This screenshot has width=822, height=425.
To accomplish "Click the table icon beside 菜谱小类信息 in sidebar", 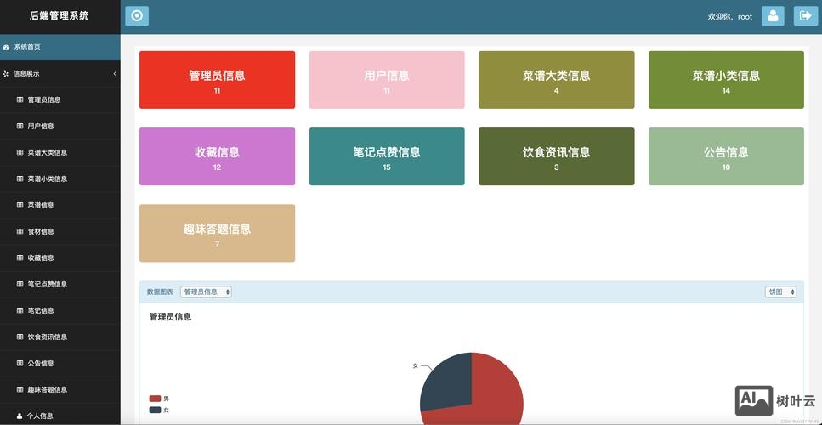I will pos(20,178).
